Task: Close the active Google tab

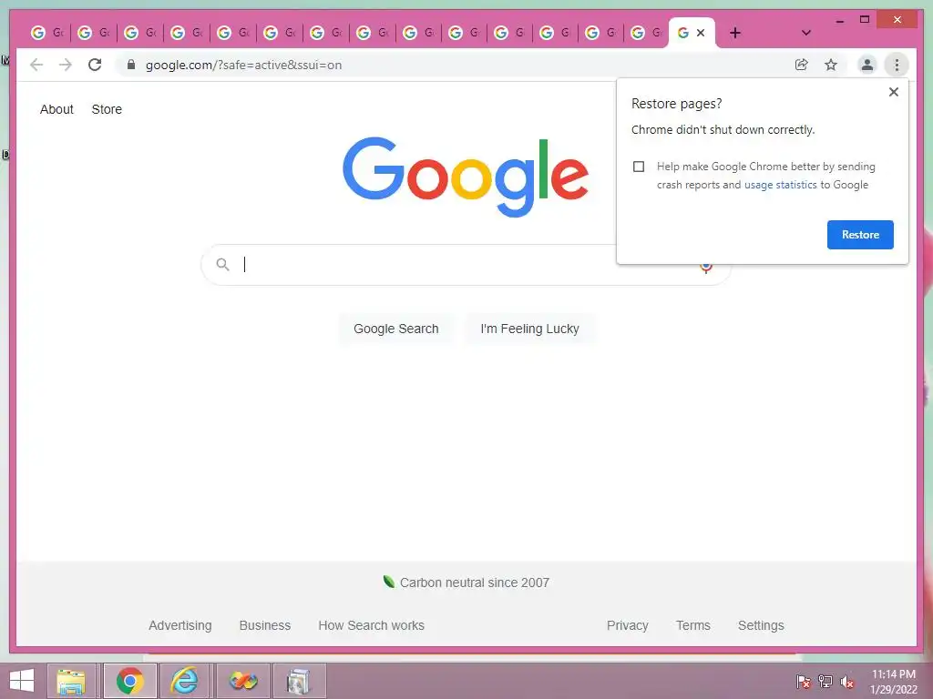Action: (x=701, y=33)
